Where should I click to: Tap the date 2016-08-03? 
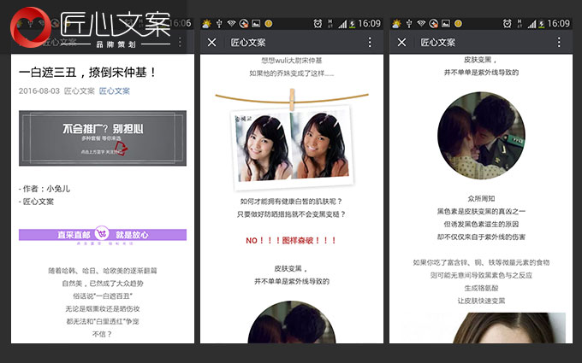pyautogui.click(x=39, y=91)
